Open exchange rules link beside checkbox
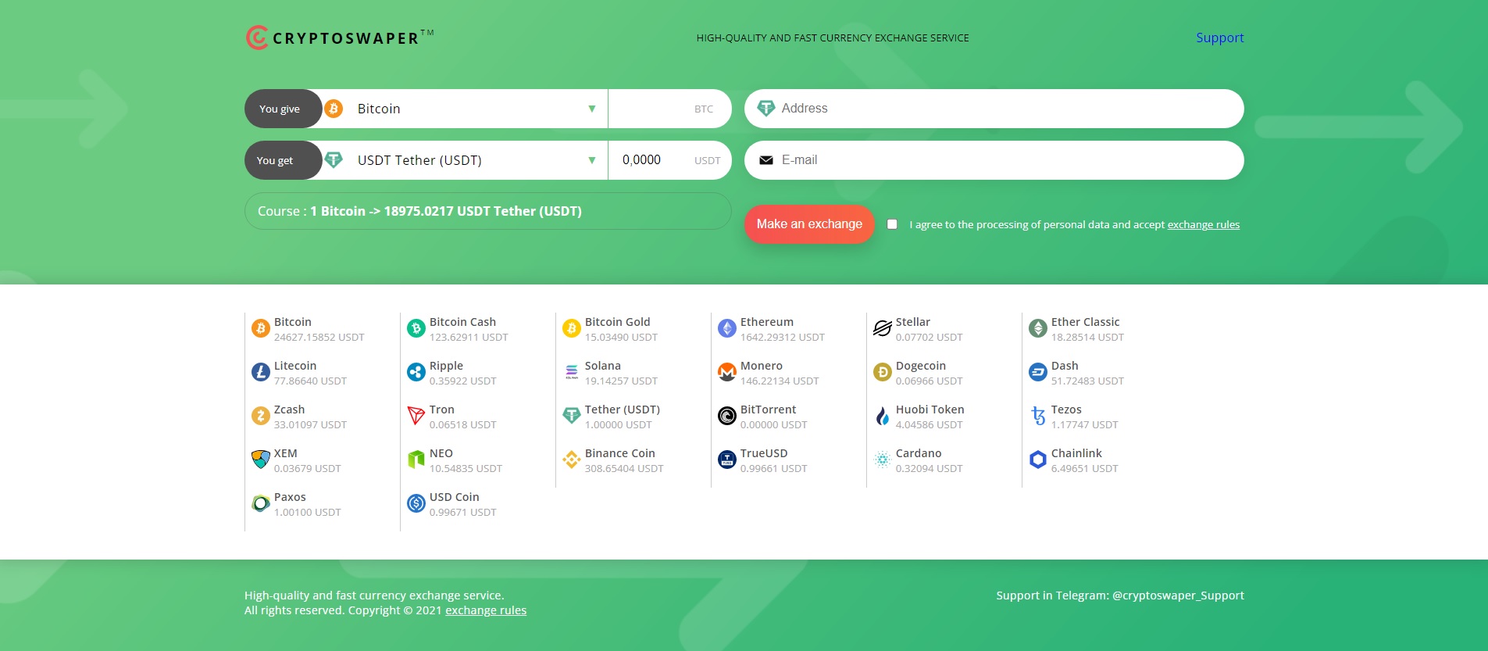Image resolution: width=1488 pixels, height=651 pixels. click(1204, 224)
